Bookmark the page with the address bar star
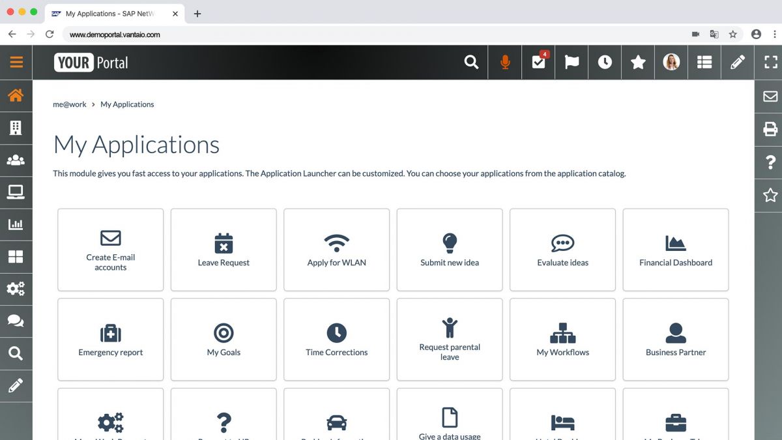The width and height of the screenshot is (782, 440). tap(732, 34)
